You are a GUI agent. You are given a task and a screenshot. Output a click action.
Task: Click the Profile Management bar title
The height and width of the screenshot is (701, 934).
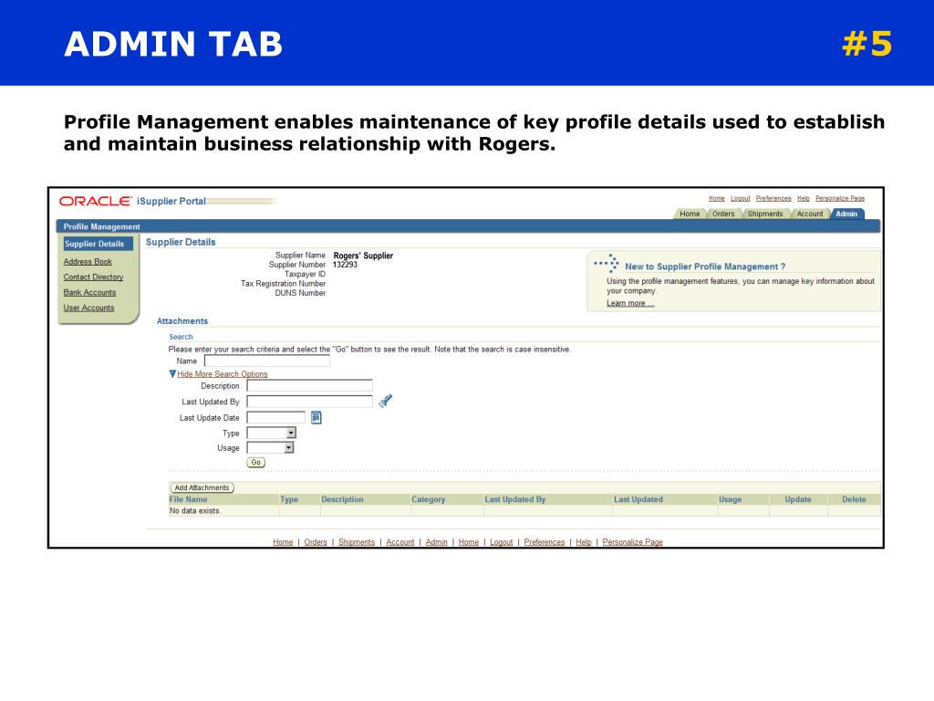coord(102,226)
